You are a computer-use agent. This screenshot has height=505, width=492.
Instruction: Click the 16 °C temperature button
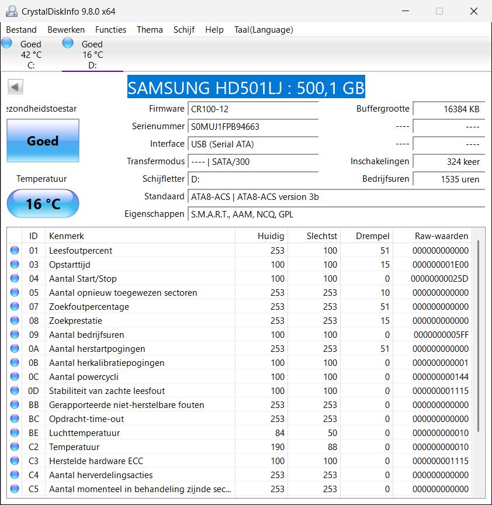tap(43, 203)
